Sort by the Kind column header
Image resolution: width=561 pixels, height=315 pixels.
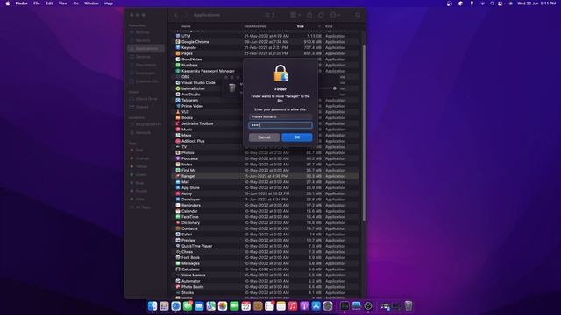(329, 26)
